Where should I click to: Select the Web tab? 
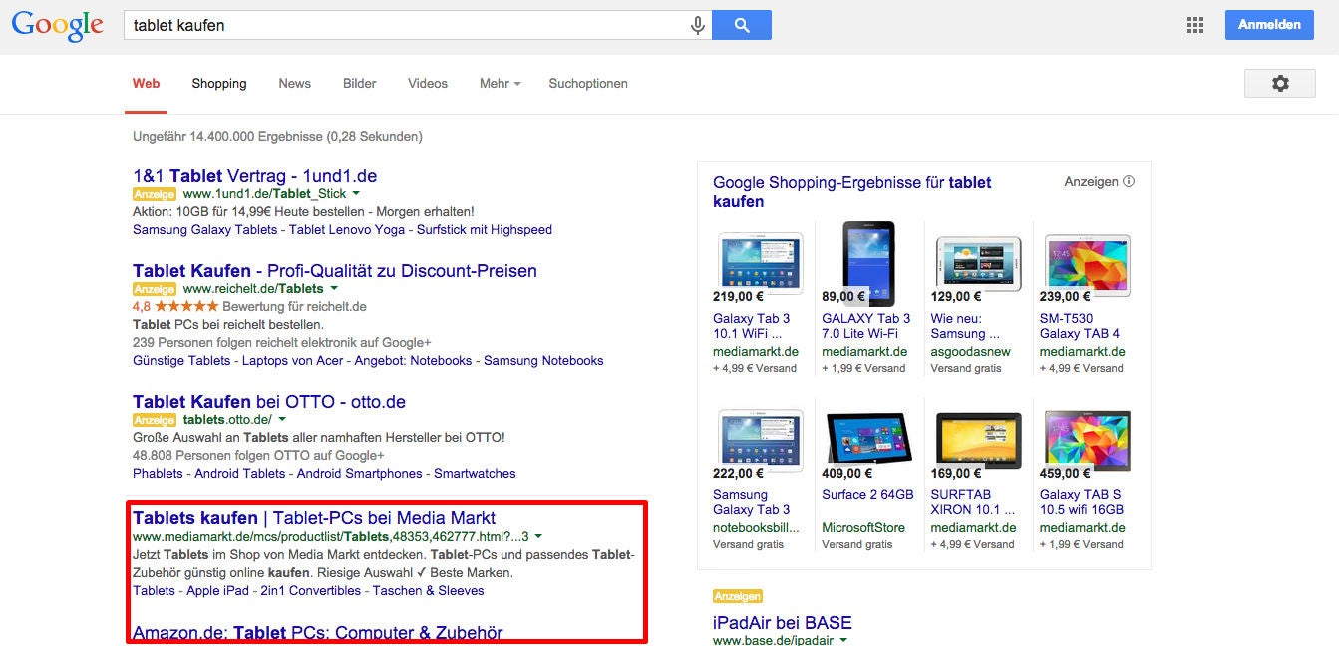tap(147, 84)
